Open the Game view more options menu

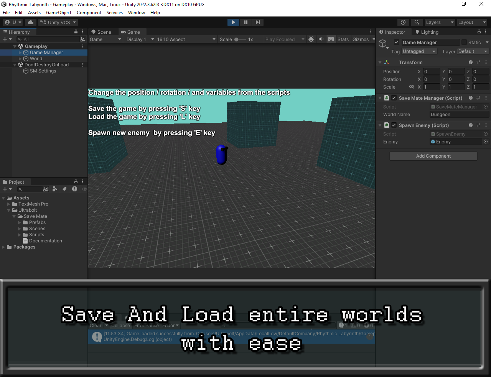point(370,32)
